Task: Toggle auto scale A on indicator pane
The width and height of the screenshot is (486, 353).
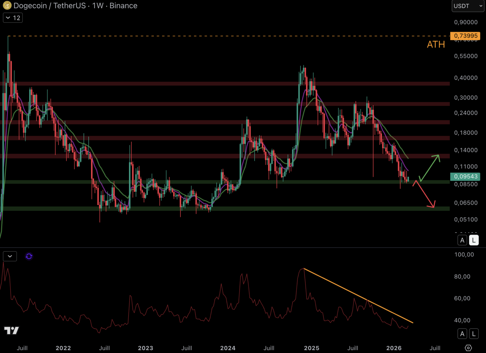Action: (x=462, y=334)
